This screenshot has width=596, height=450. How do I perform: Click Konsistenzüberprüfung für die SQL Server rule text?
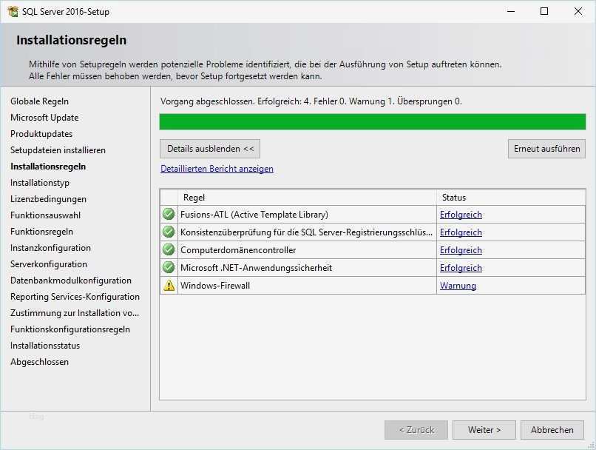pos(306,232)
